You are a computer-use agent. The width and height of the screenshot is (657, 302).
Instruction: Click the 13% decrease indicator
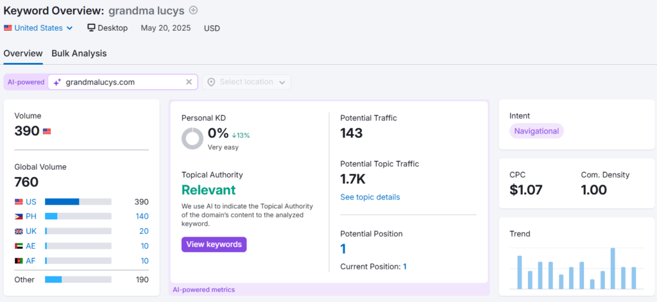(241, 135)
